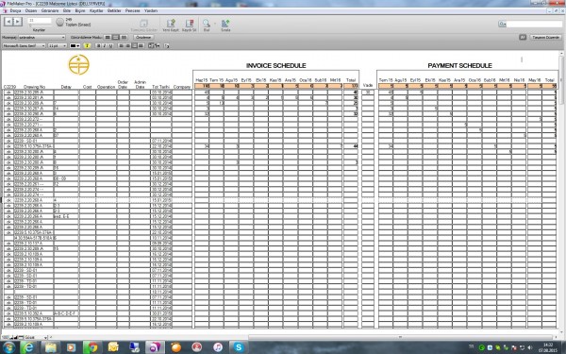The width and height of the screenshot is (566, 354).
Task: Toggle bold text formatting
Action: (98, 46)
